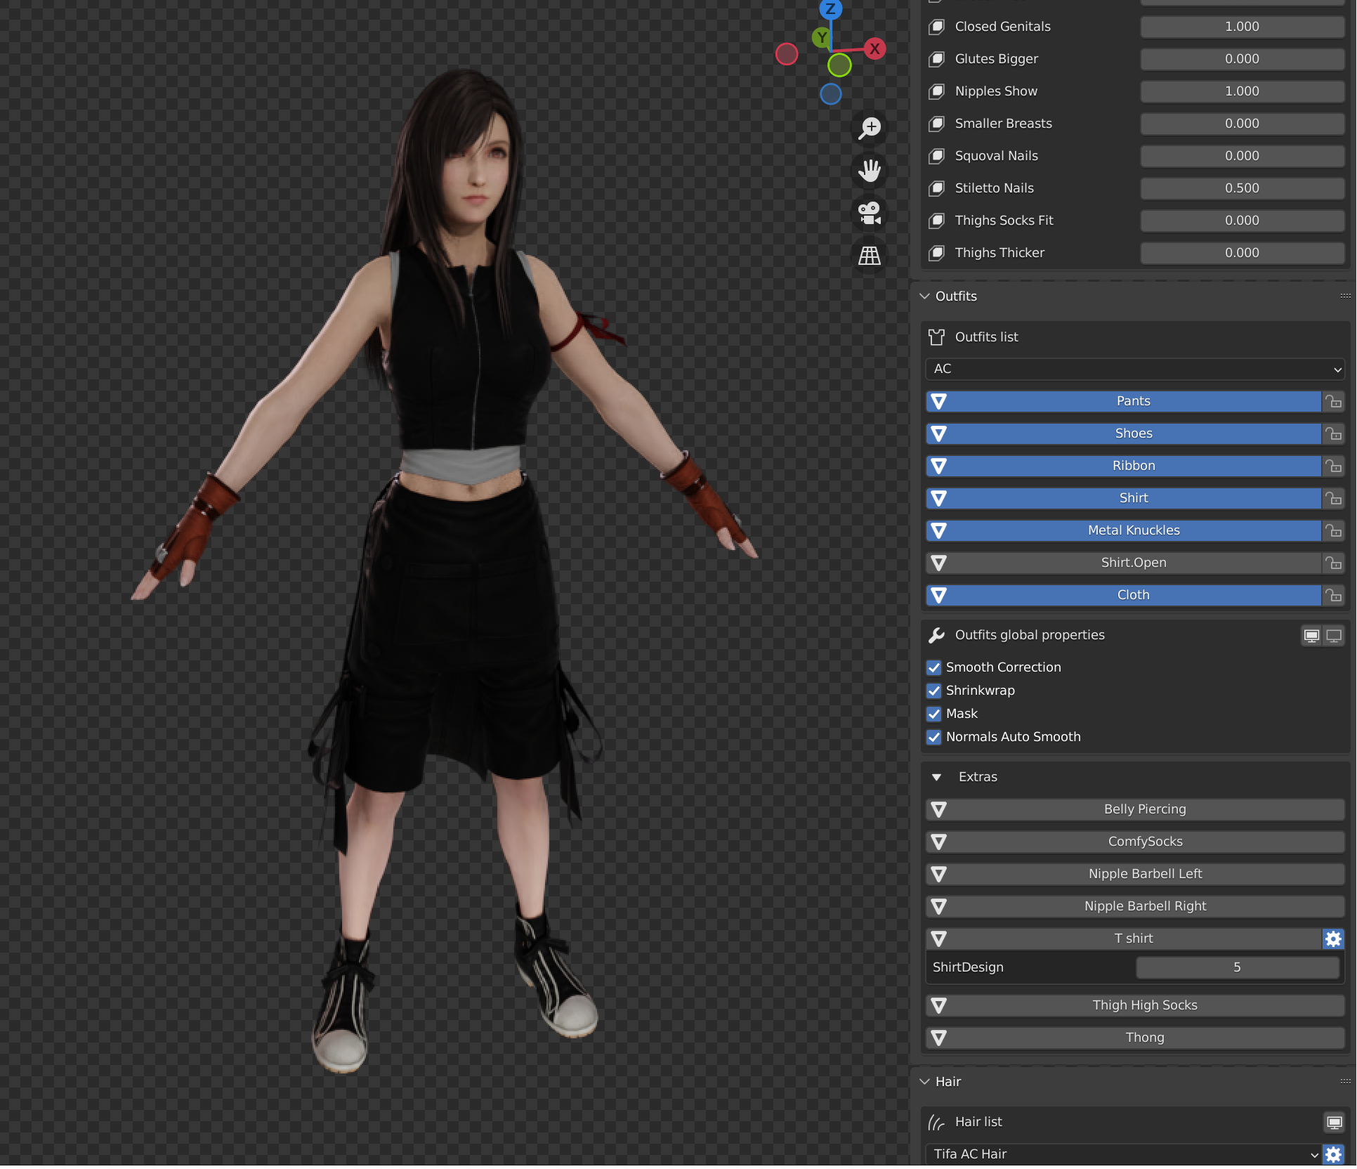
Task: Toggle the lock icon on Pants
Action: (1333, 402)
